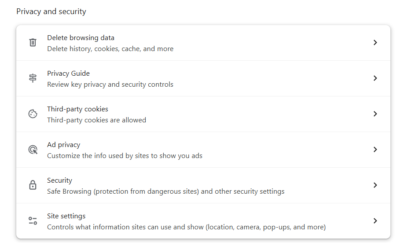Open the Third-party cookies title
397x243 pixels.
coord(77,109)
